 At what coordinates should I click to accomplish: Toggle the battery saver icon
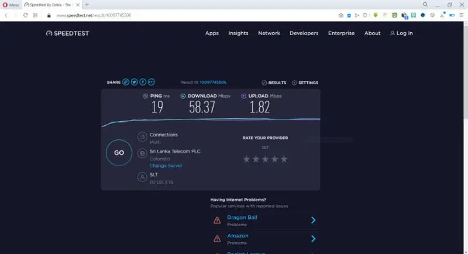[452, 15]
